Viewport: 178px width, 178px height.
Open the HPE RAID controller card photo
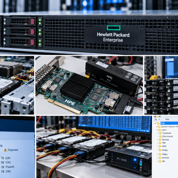[89, 85]
